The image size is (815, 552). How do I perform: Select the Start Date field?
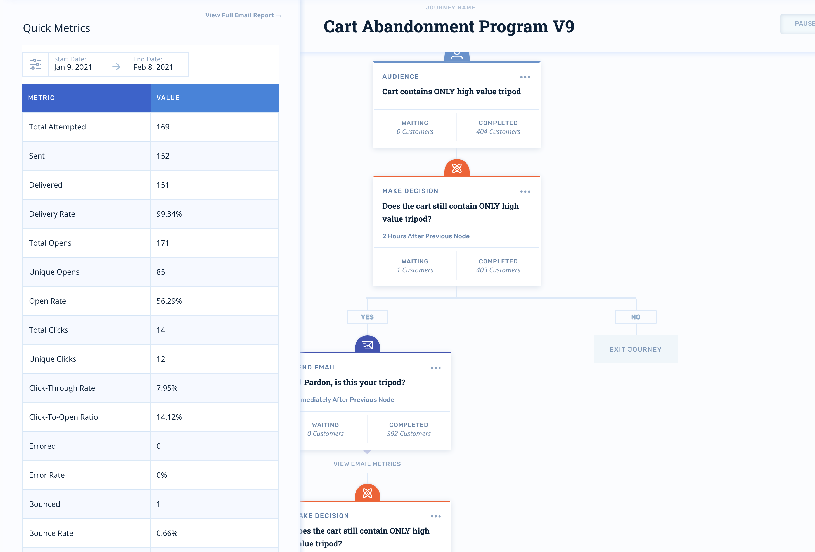(x=73, y=64)
